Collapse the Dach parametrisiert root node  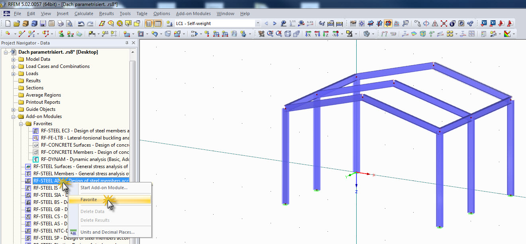6,52
